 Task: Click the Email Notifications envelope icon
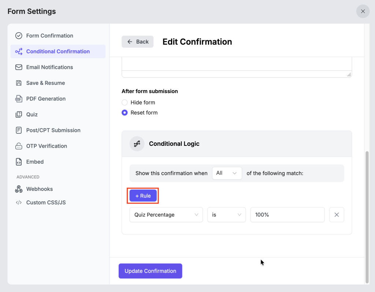click(19, 67)
